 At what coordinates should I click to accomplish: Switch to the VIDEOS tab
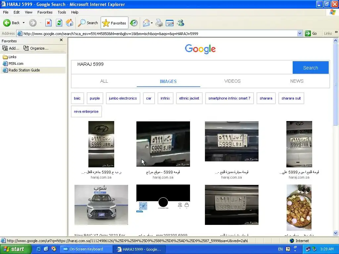[232, 81]
